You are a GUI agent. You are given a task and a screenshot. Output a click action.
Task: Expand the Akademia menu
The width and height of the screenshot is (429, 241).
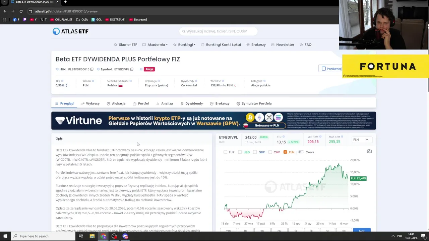(x=155, y=45)
